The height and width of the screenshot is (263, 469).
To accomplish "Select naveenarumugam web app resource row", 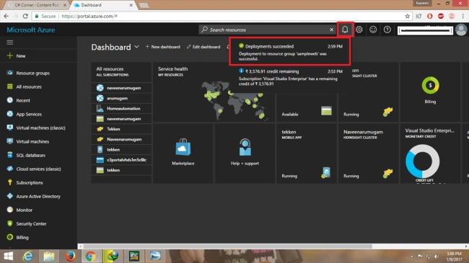I will pyautogui.click(x=121, y=88).
